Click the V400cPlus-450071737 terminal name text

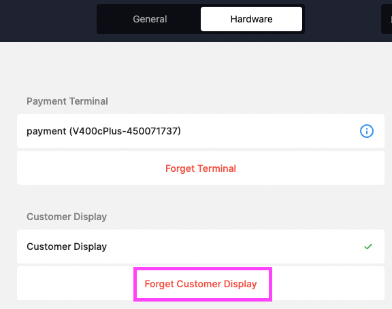(125, 131)
